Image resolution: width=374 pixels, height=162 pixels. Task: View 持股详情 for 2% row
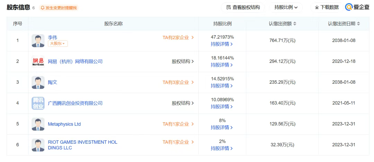tap(222, 149)
